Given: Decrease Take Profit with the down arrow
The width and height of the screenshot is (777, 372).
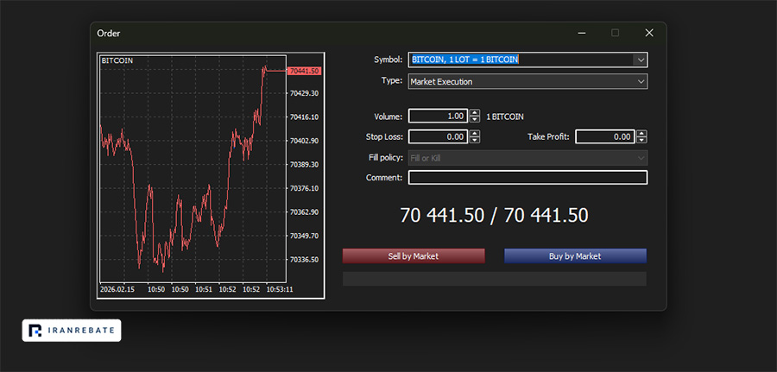Looking at the screenshot, I should click(641, 140).
